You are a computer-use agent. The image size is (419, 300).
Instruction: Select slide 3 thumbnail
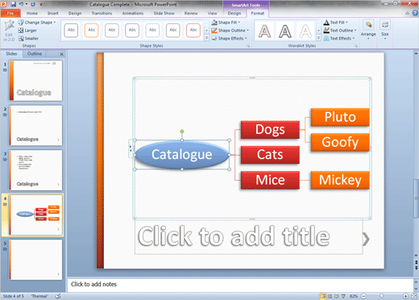pyautogui.click(x=35, y=170)
